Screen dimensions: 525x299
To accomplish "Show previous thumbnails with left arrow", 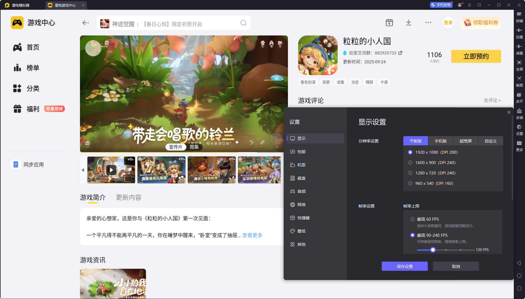I will coord(83,170).
